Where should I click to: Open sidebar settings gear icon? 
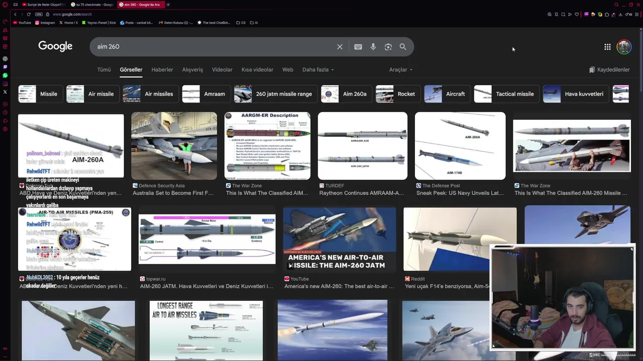[x=5, y=129]
